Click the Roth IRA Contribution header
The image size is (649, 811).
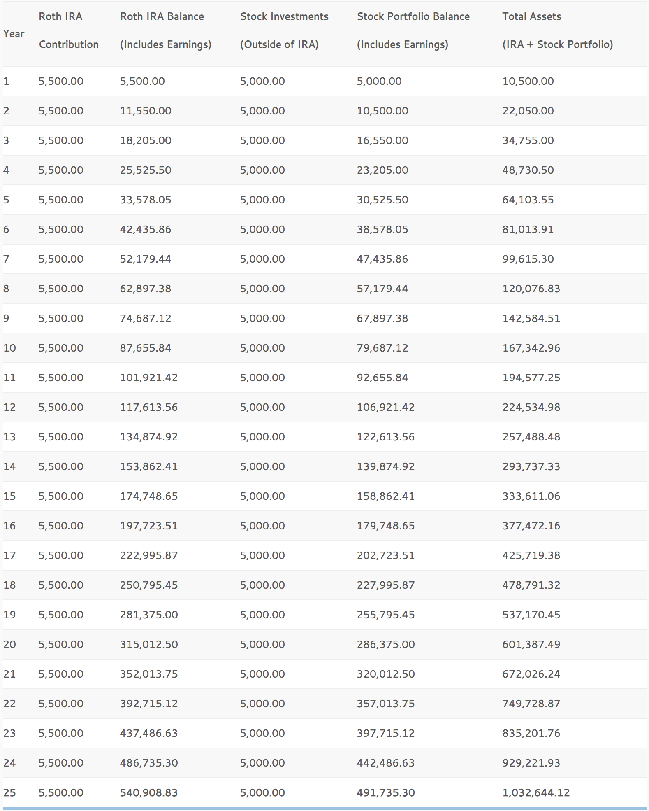[x=69, y=30]
